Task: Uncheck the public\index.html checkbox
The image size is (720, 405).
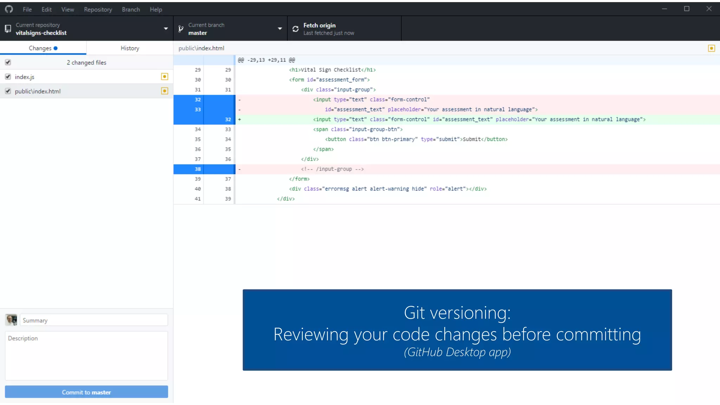Action: tap(8, 91)
